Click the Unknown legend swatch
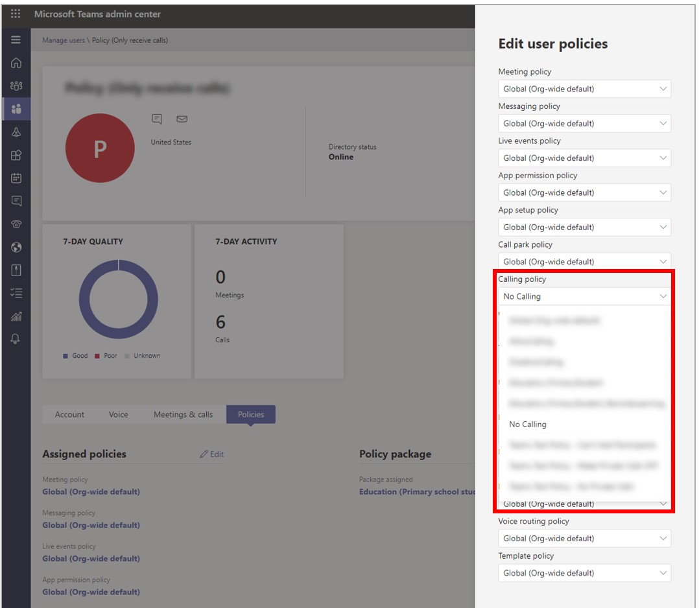699x608 pixels. point(127,356)
